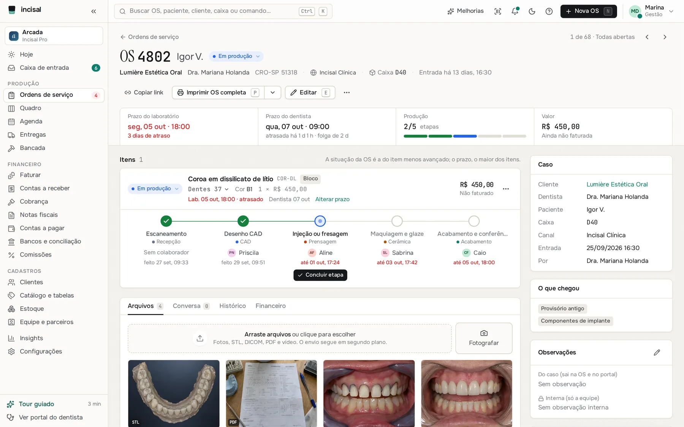Image resolution: width=684 pixels, height=427 pixels.
Task: Expand the Marina Gestão user menu
Action: point(651,11)
